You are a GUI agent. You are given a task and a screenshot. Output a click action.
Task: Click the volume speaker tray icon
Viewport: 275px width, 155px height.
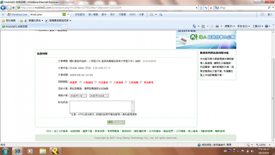(x=252, y=151)
